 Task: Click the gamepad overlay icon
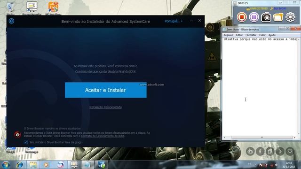point(250,151)
